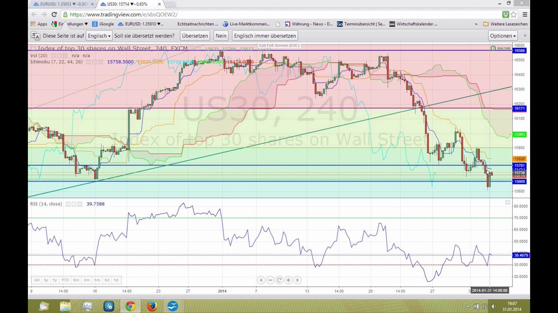The width and height of the screenshot is (558, 313).
Task: Open Firefox from the taskbar
Action: tap(152, 306)
